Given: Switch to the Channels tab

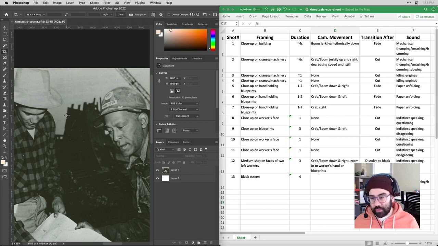Looking at the screenshot, I should click(173, 142).
